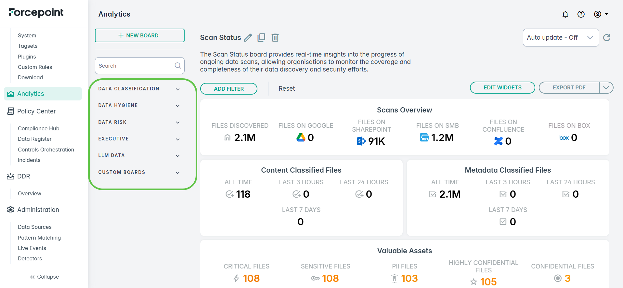Click the pencil icon to rename Scan Status
The height and width of the screenshot is (288, 623).
pos(248,38)
